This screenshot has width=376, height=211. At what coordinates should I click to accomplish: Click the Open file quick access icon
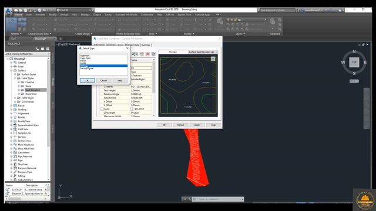21,10
